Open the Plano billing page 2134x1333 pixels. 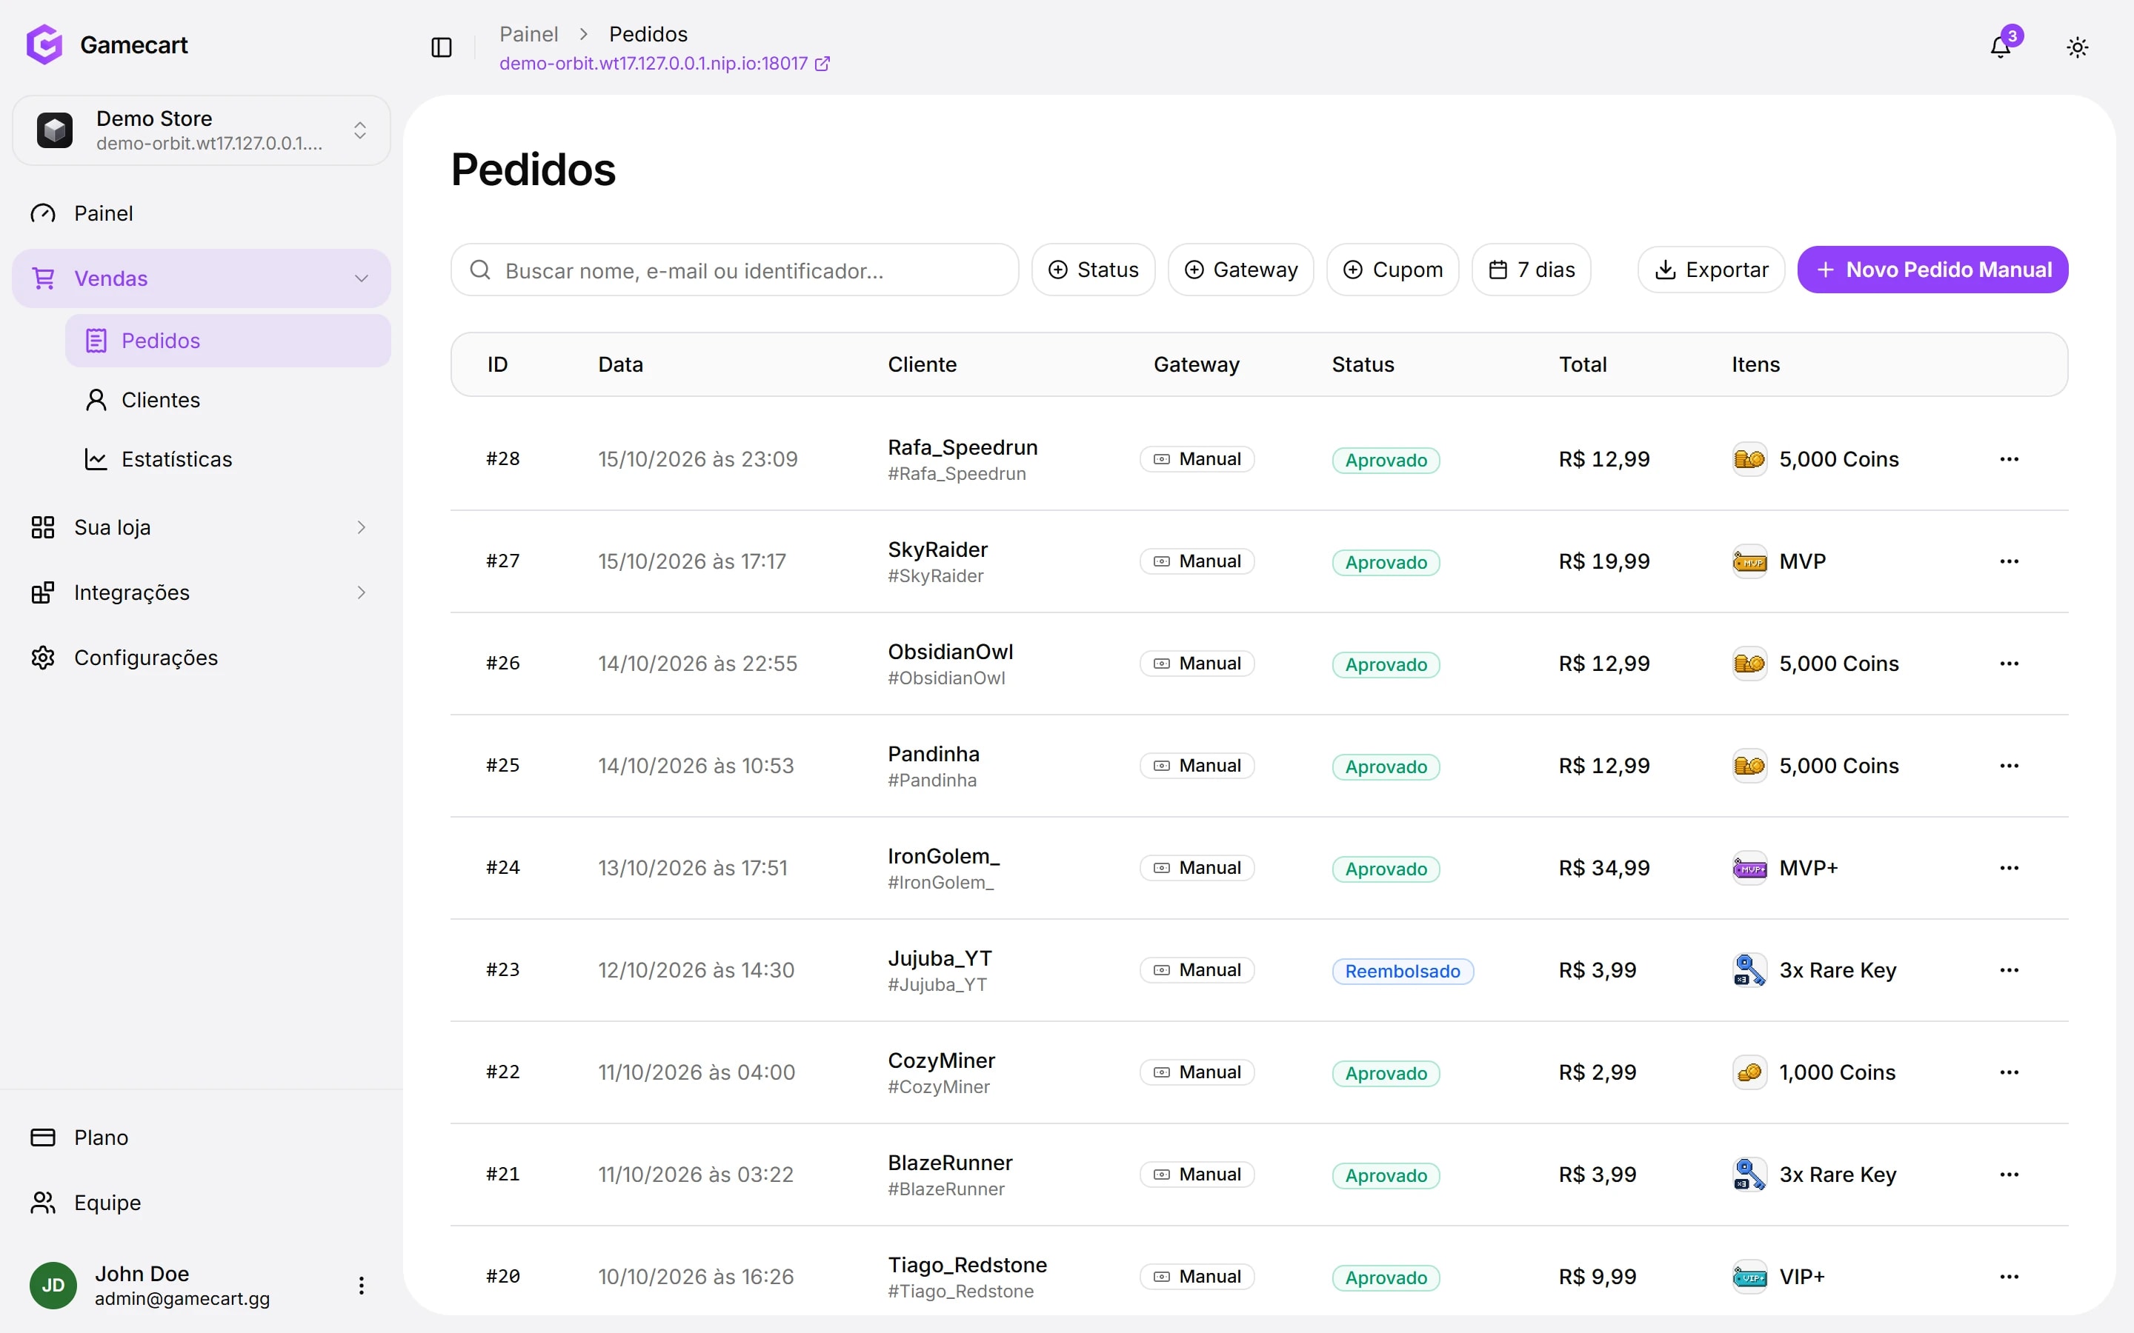201,1137
